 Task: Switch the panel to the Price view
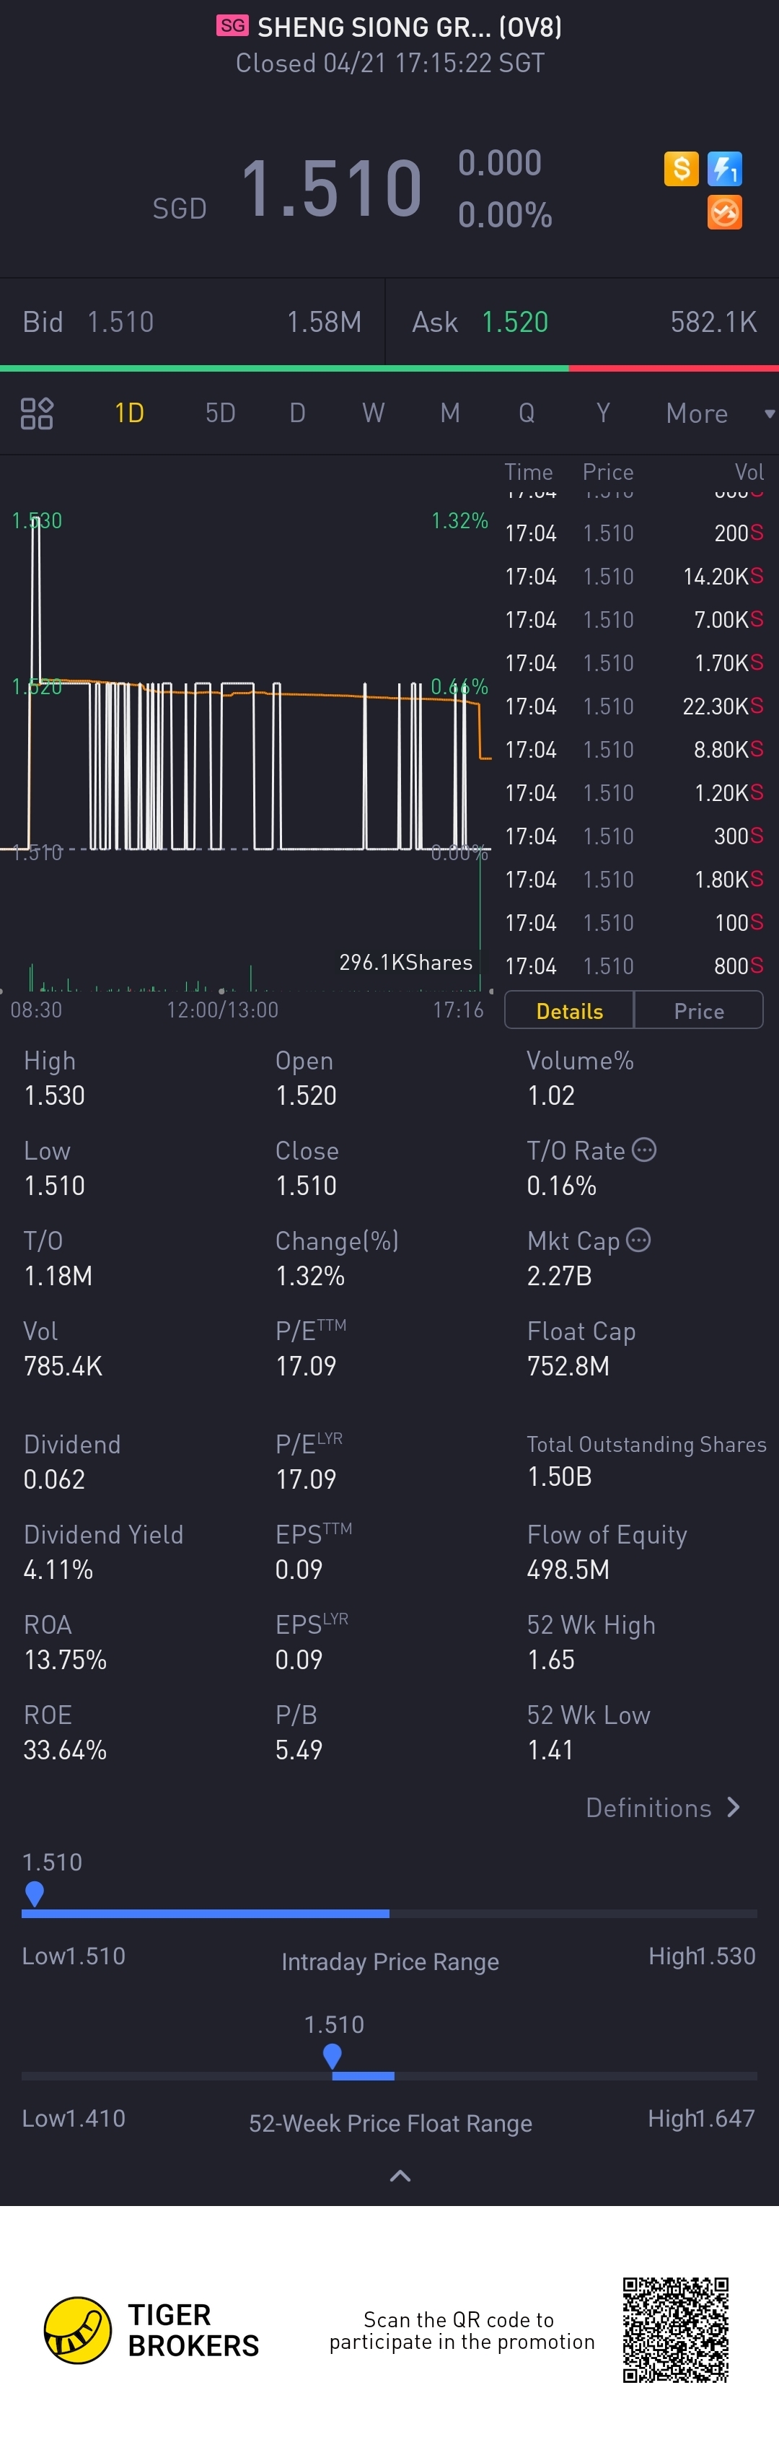(699, 1011)
